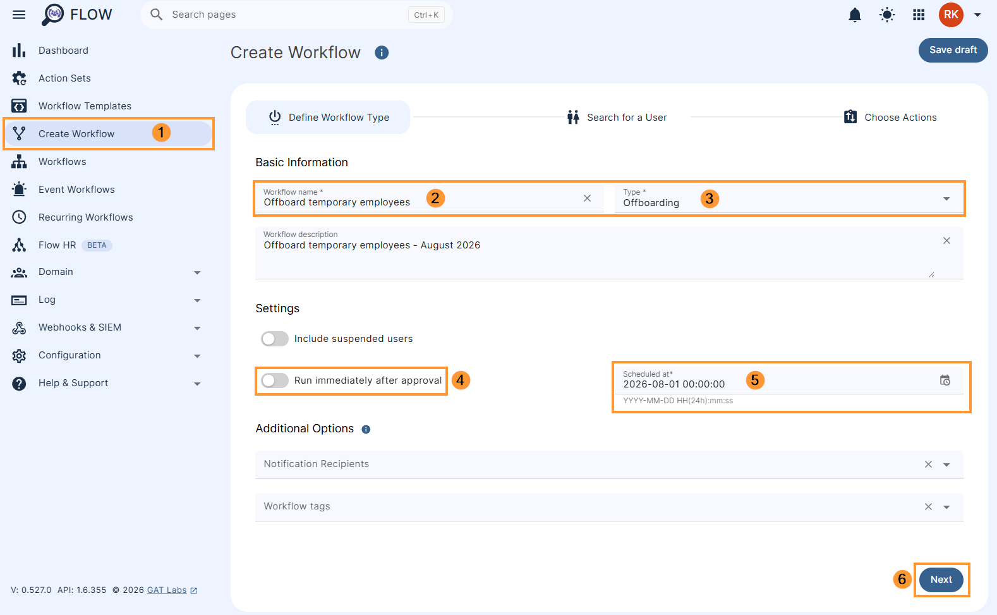Click the Event Workflows alarm icon
The height and width of the screenshot is (615, 997).
pyautogui.click(x=19, y=189)
